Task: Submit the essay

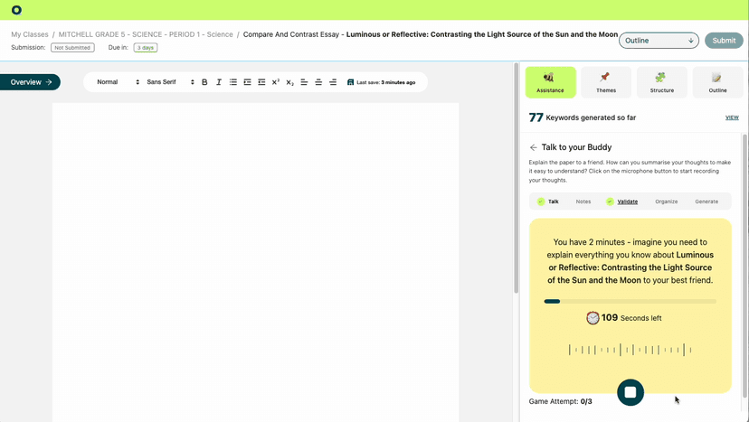Action: pyautogui.click(x=724, y=41)
